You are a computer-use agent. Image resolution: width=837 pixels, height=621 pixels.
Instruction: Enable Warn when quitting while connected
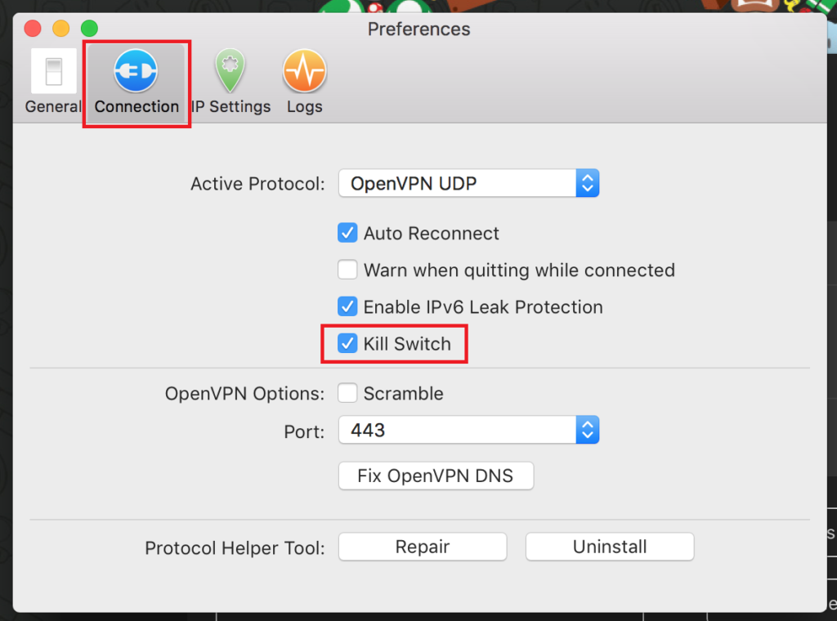coord(347,270)
